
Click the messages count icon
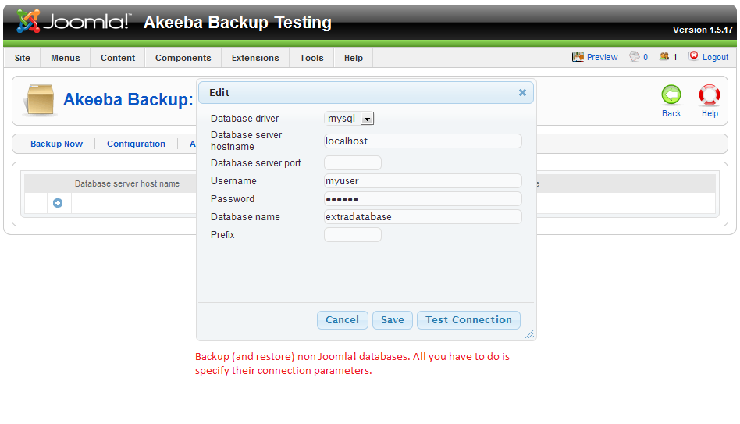point(635,57)
